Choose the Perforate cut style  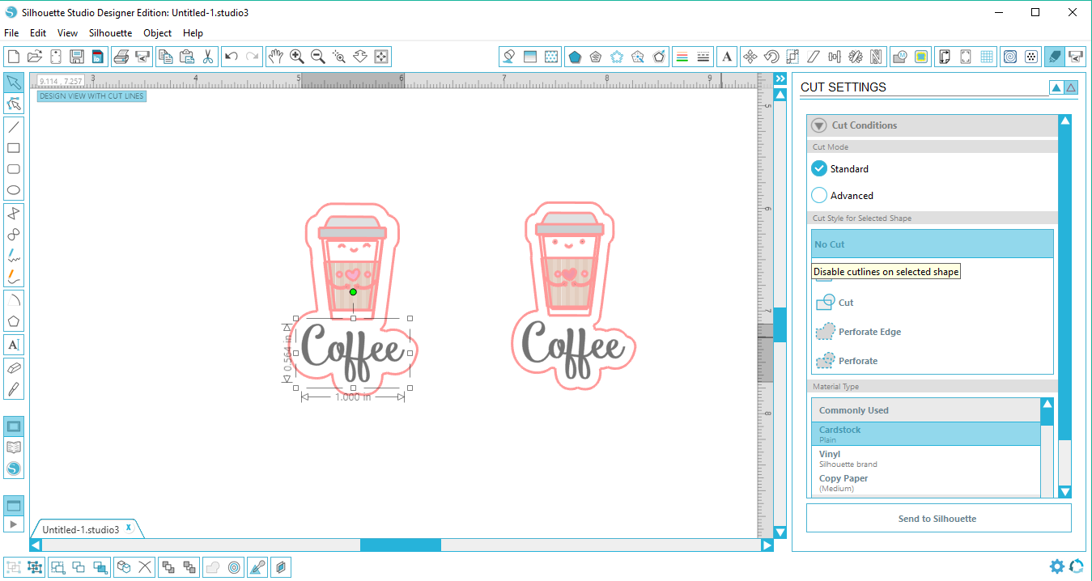(933, 361)
